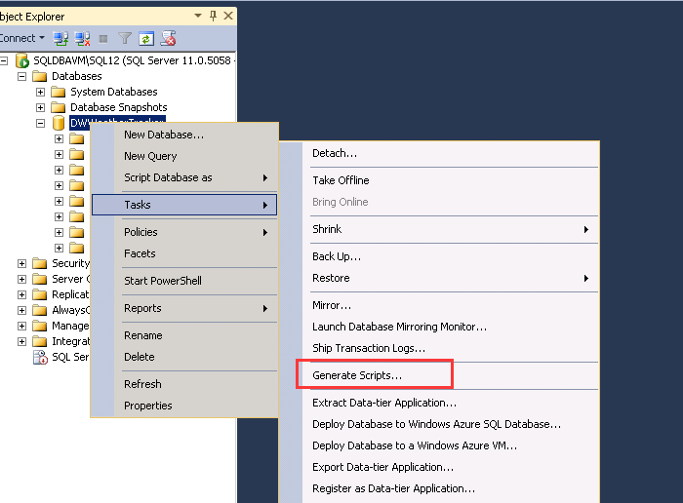Select Back Up... in Tasks submenu
Screen dimensions: 683x503
pos(439,256)
